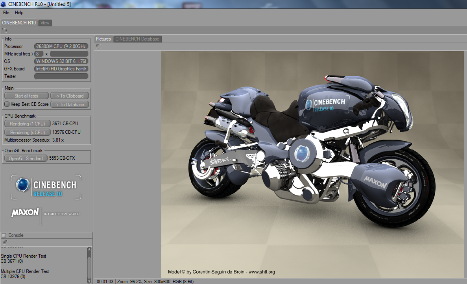Click the Single CPU Render Test console line
The image size is (467, 284).
[x=24, y=256]
